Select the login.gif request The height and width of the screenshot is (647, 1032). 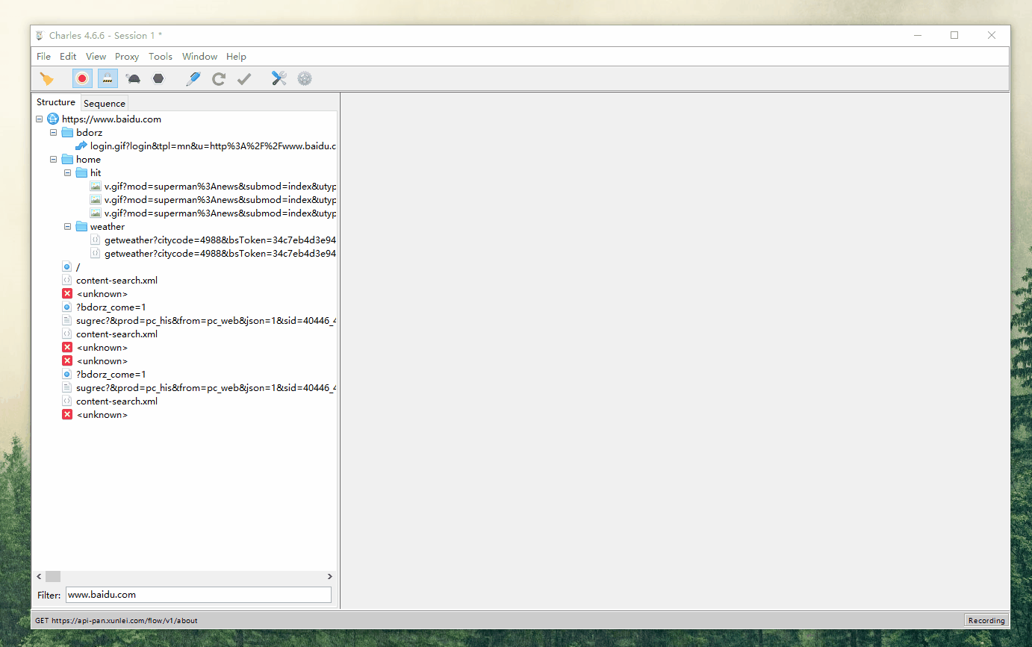205,146
